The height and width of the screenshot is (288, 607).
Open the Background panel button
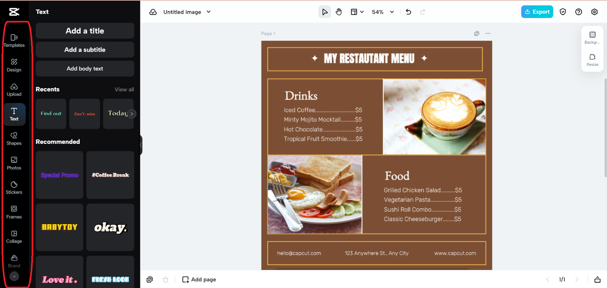coord(592,38)
